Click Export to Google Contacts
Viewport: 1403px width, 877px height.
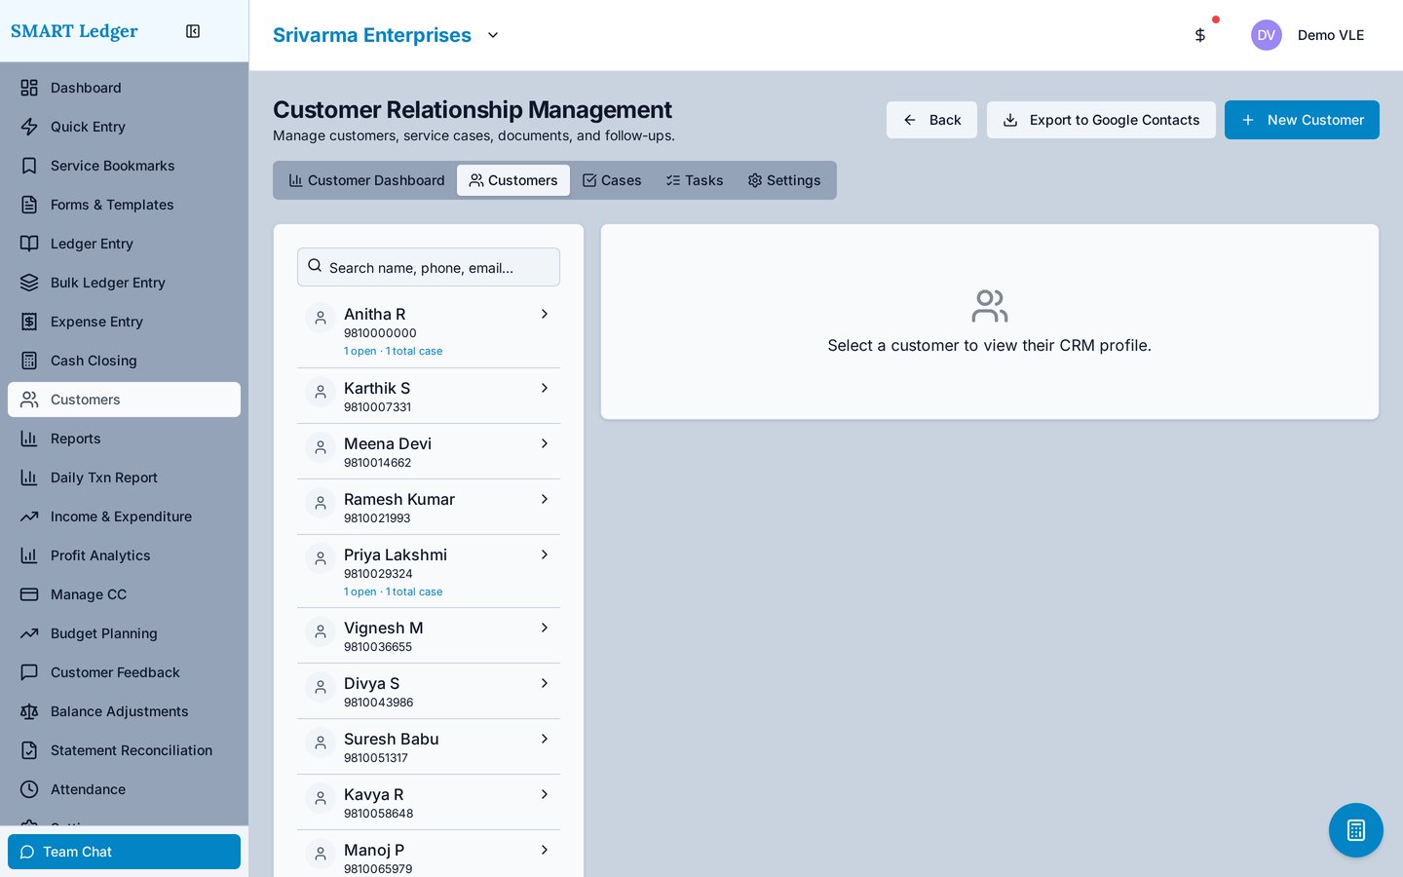click(x=1101, y=120)
